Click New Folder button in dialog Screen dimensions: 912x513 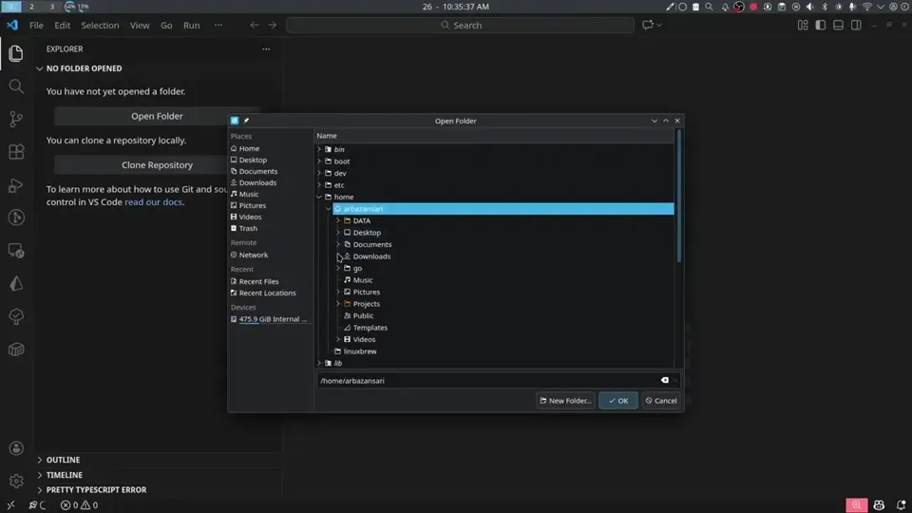pos(565,400)
